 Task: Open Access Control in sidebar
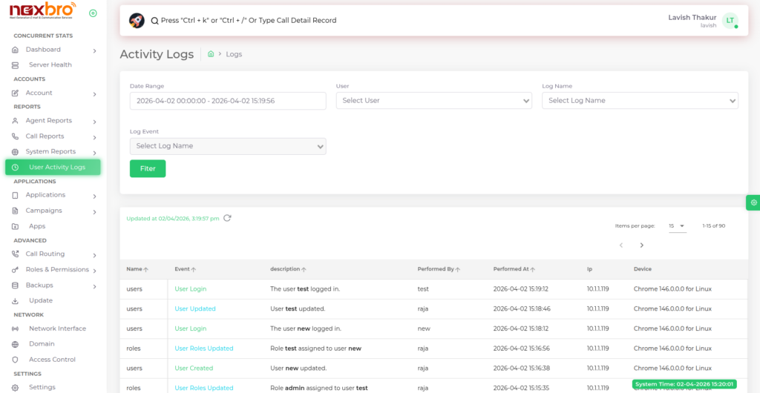pos(52,360)
